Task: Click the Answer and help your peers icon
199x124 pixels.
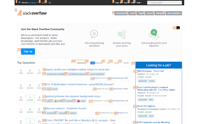Action: pos(122,34)
